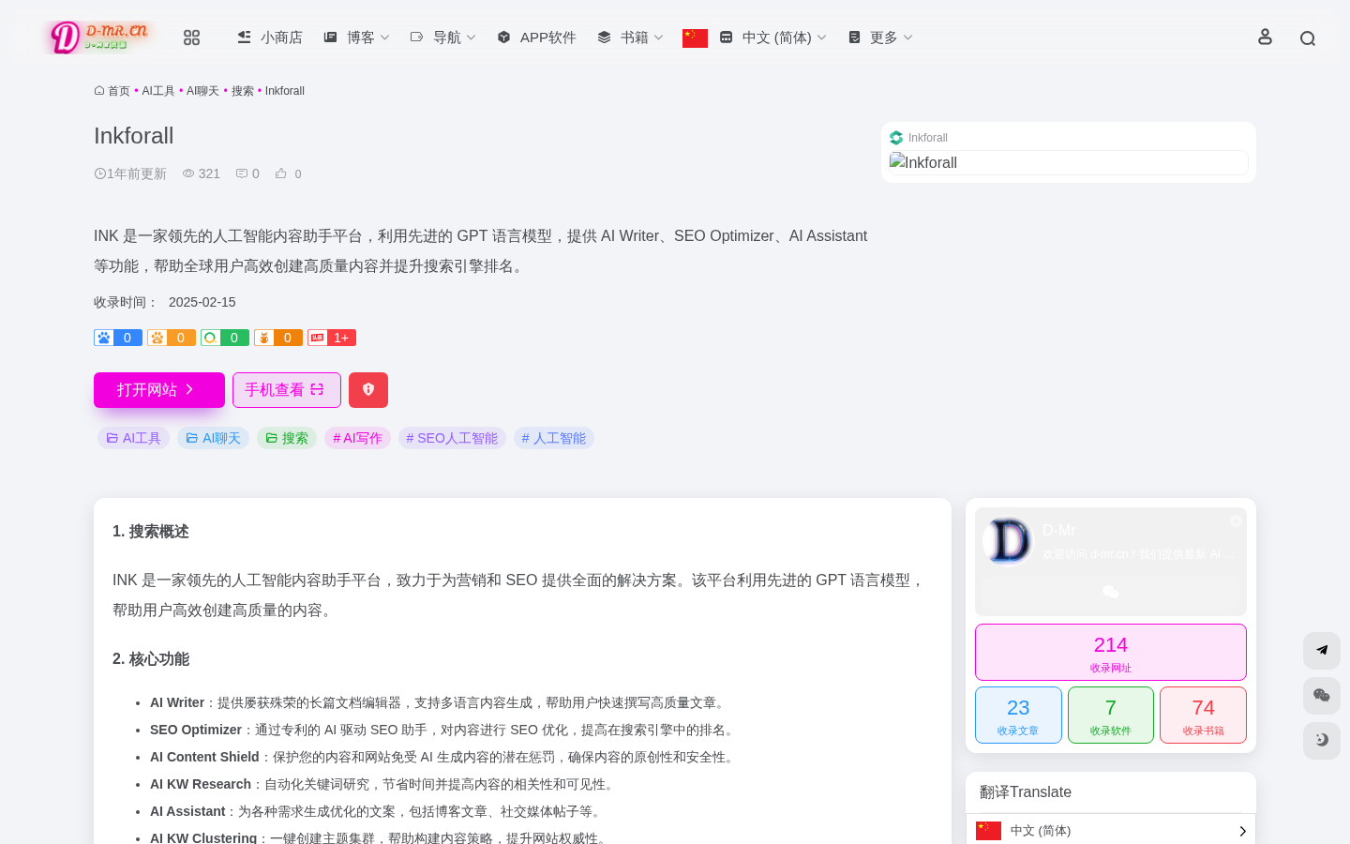The image size is (1350, 844).
Task: Open the 中文 (简体) language dropdown
Action: [x=773, y=38]
